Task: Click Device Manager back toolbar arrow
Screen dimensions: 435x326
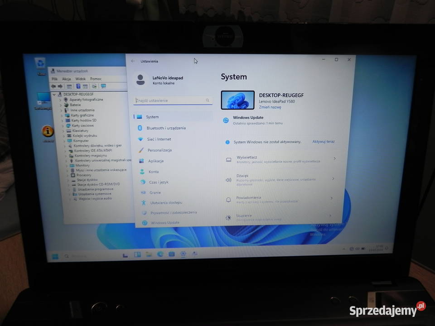Action: point(53,86)
